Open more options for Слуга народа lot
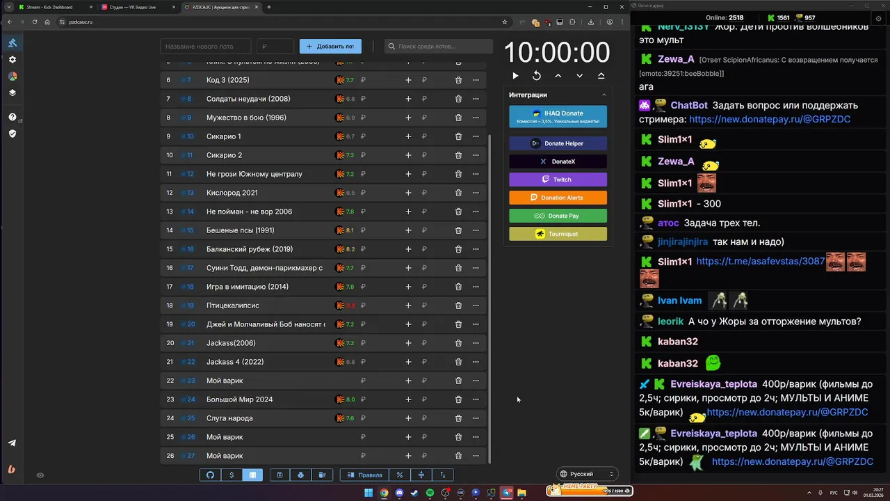 pyautogui.click(x=476, y=418)
